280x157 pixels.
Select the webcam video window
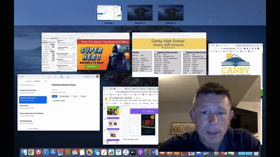pos(210,113)
